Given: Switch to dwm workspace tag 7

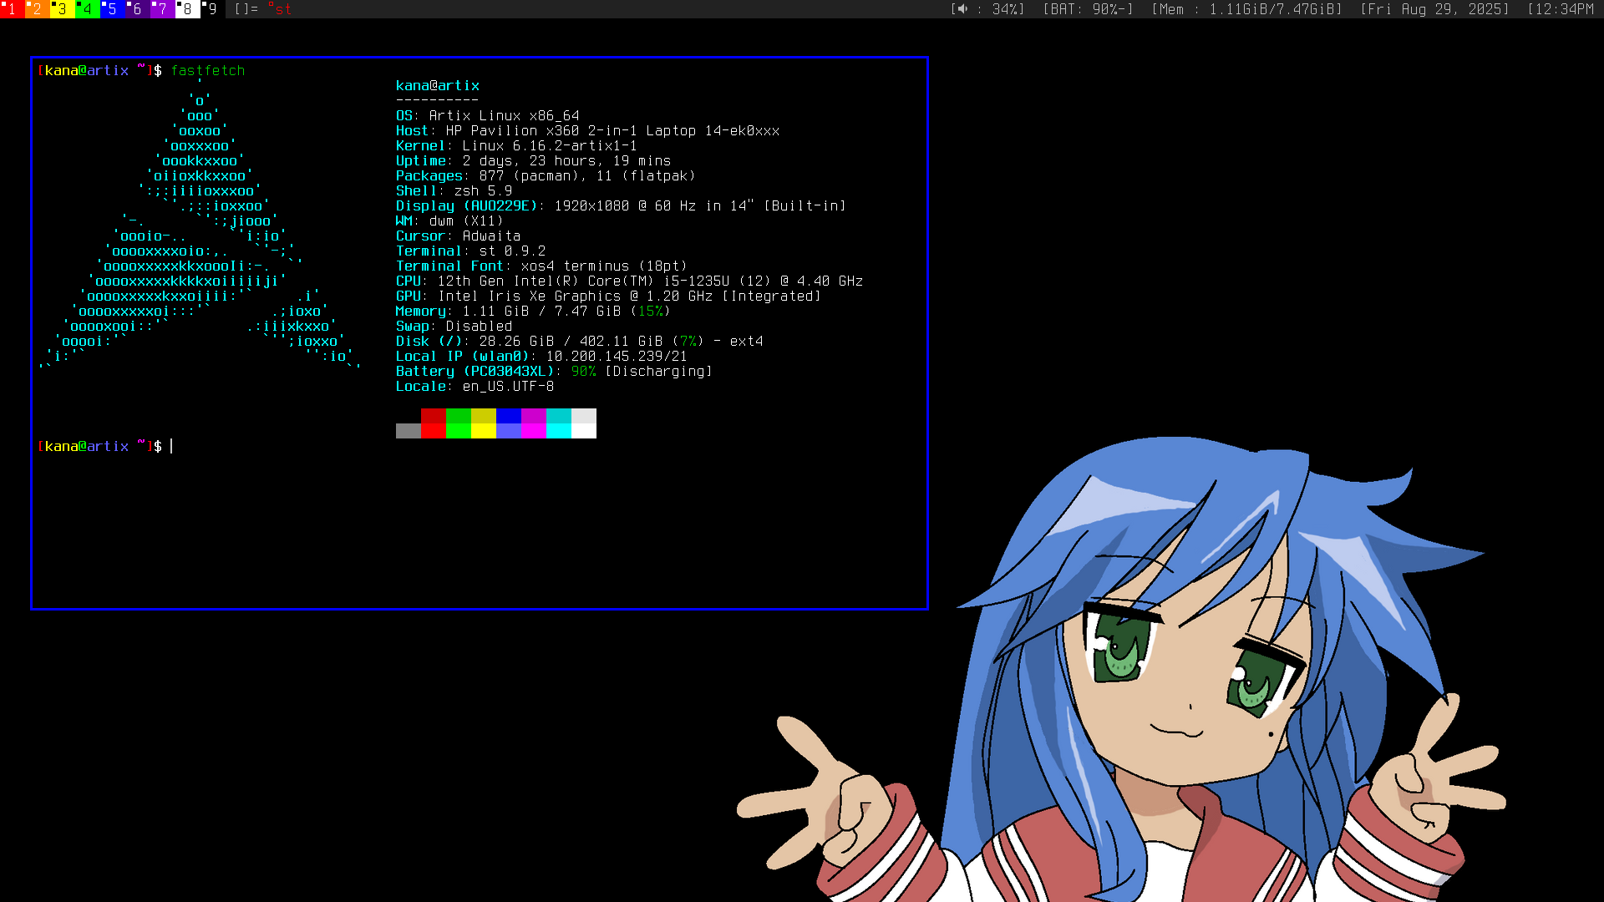Looking at the screenshot, I should 163,9.
